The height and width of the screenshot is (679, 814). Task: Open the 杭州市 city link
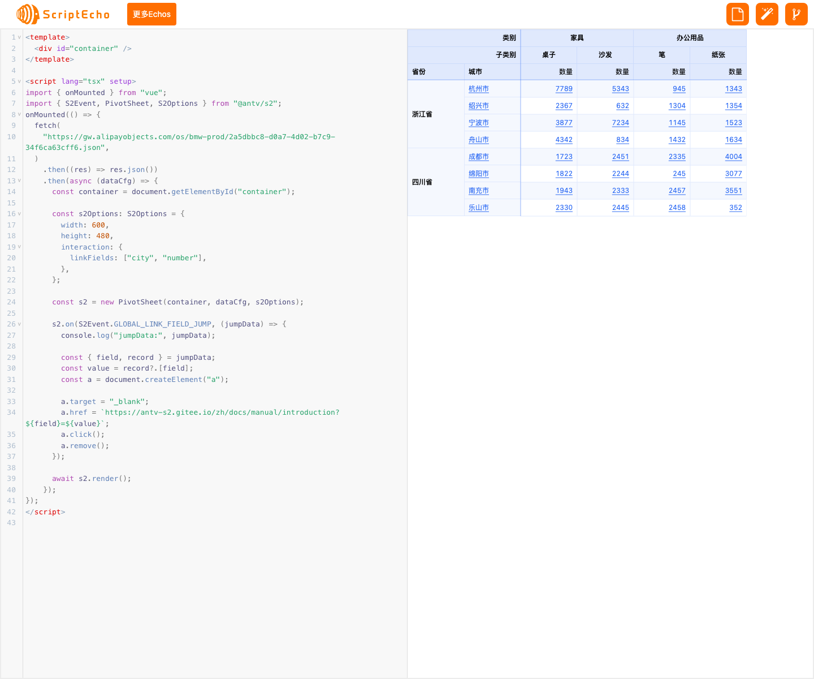(x=479, y=89)
